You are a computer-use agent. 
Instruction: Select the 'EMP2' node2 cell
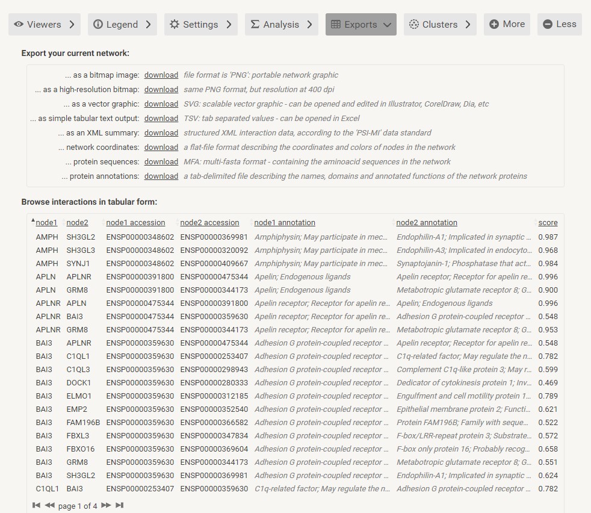77,409
